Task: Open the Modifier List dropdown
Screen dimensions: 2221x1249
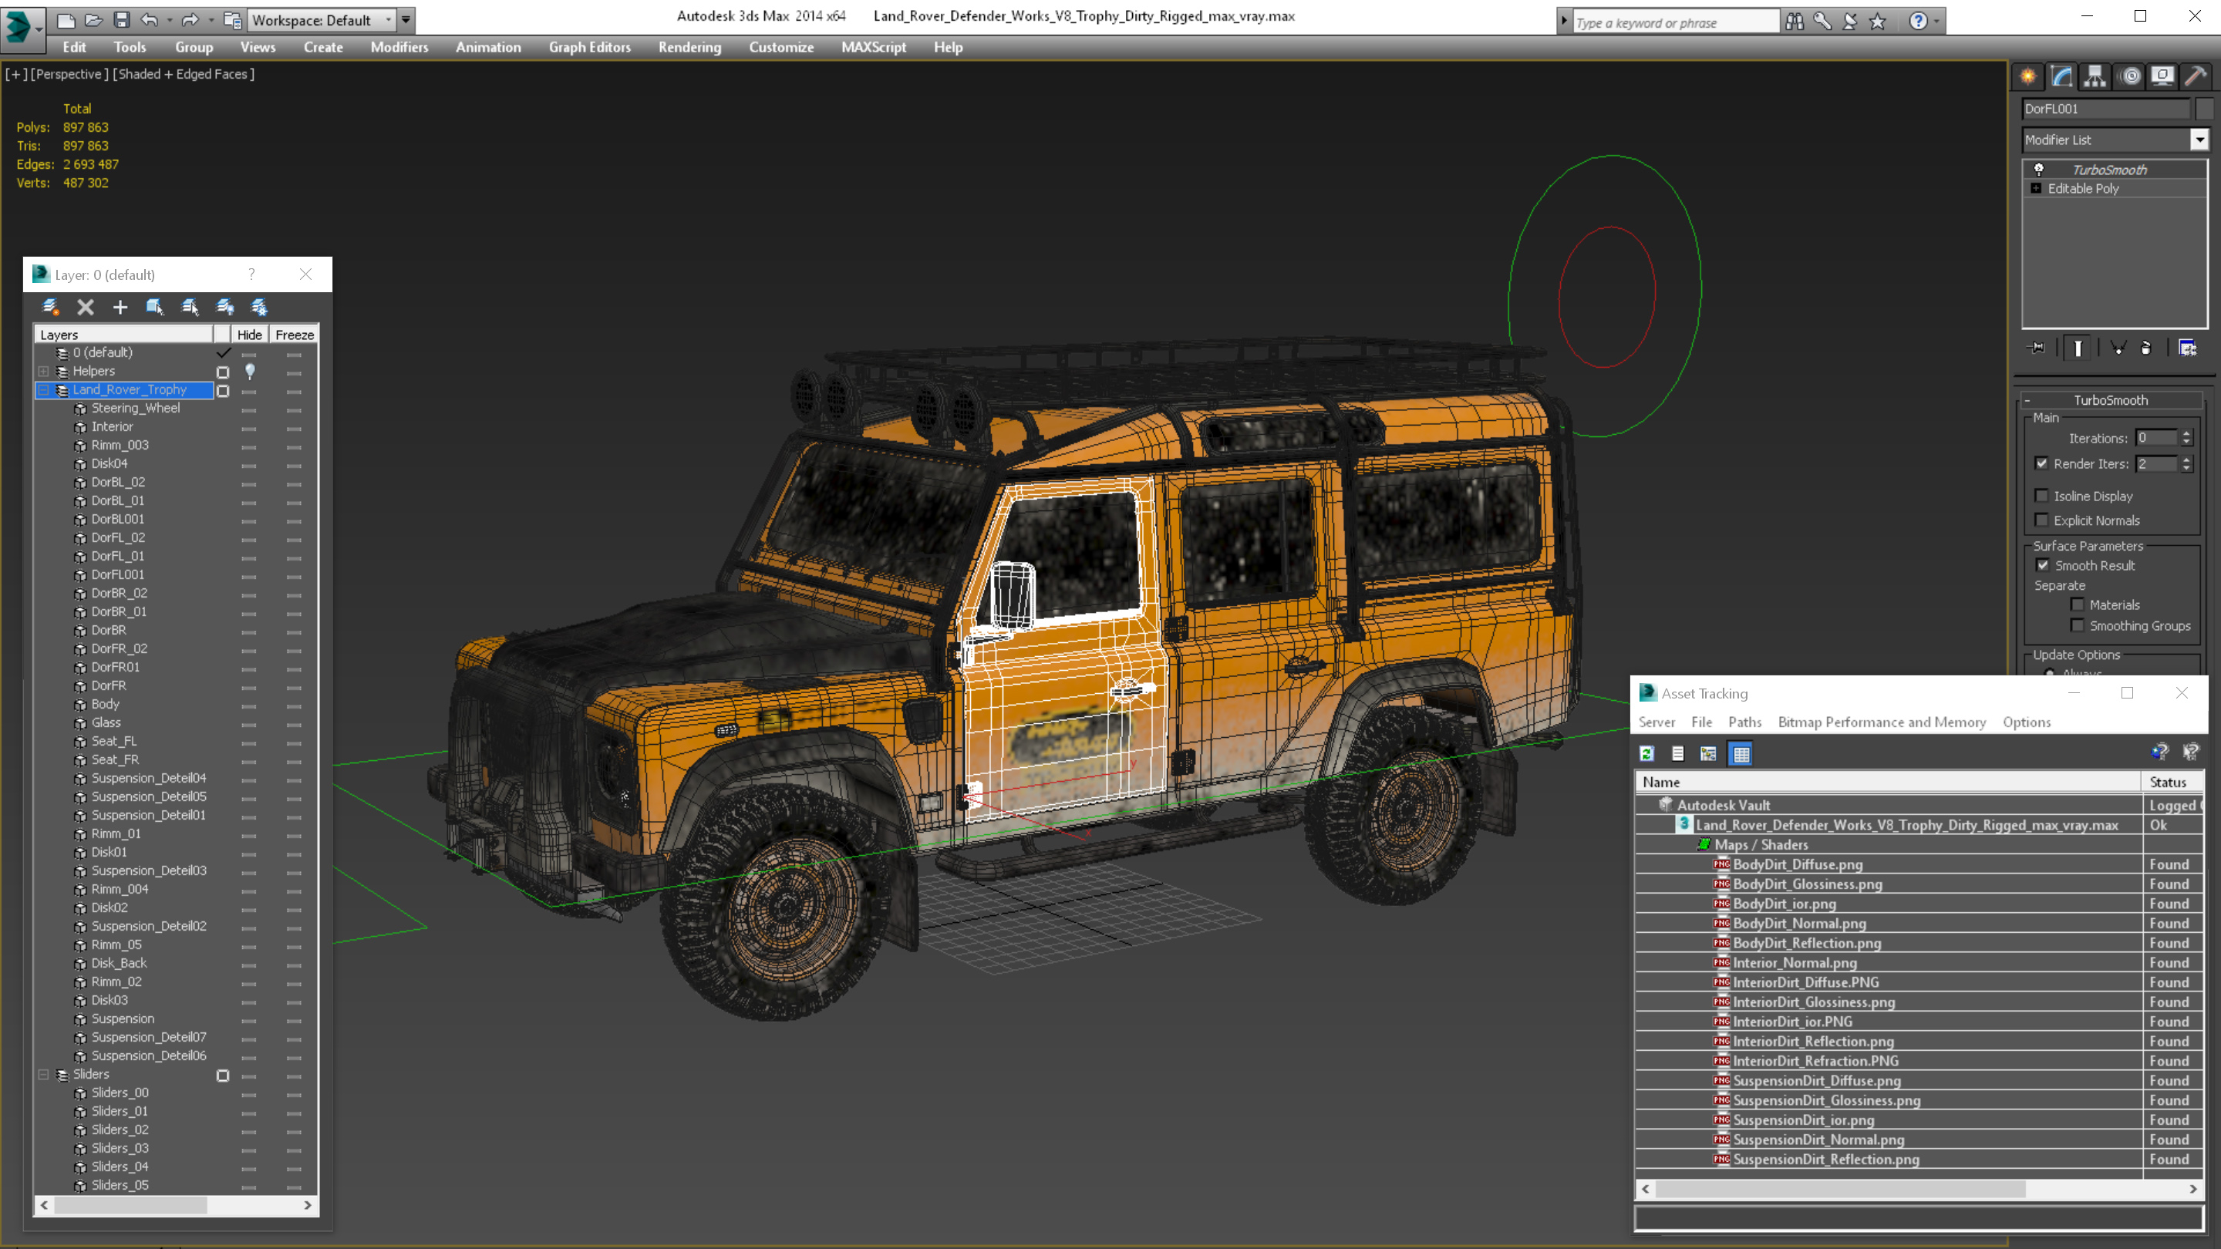Action: point(2199,140)
